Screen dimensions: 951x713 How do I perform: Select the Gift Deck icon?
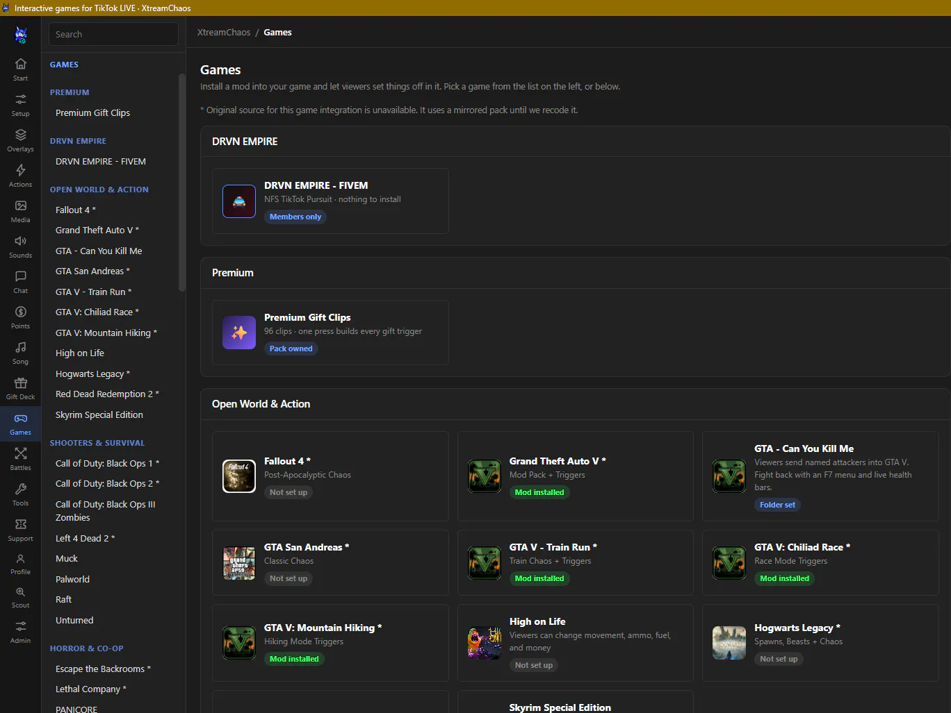click(21, 383)
